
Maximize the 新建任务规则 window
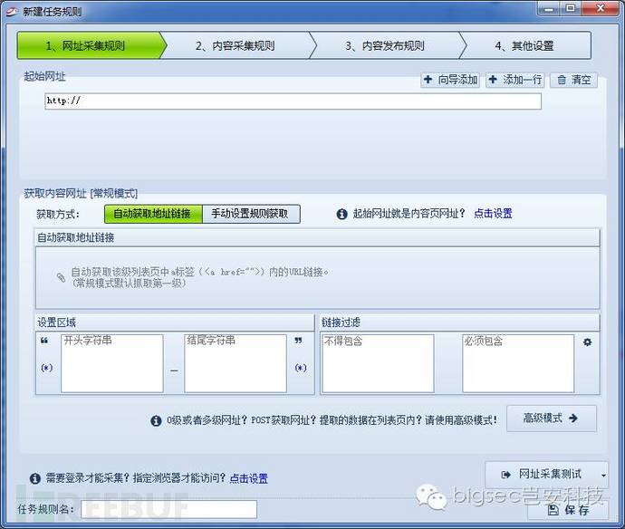[x=571, y=8]
